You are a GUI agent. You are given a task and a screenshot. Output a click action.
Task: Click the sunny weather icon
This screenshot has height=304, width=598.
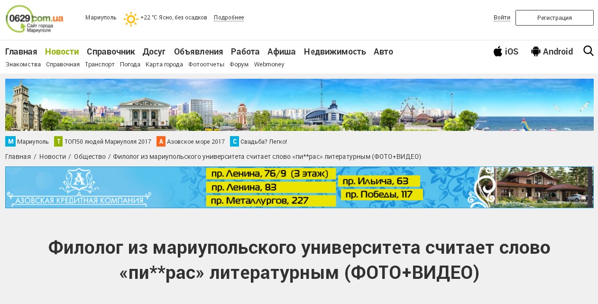tap(130, 19)
